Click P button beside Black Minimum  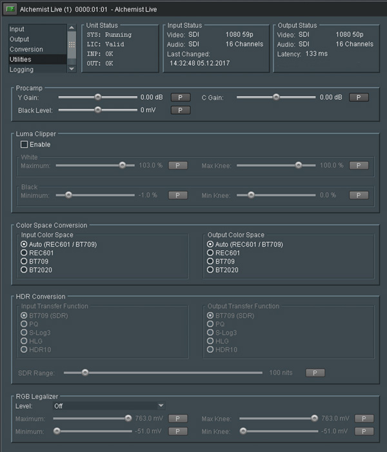tap(178, 195)
